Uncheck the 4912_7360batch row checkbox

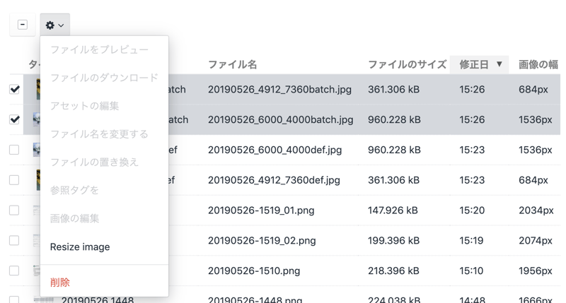[x=14, y=90]
